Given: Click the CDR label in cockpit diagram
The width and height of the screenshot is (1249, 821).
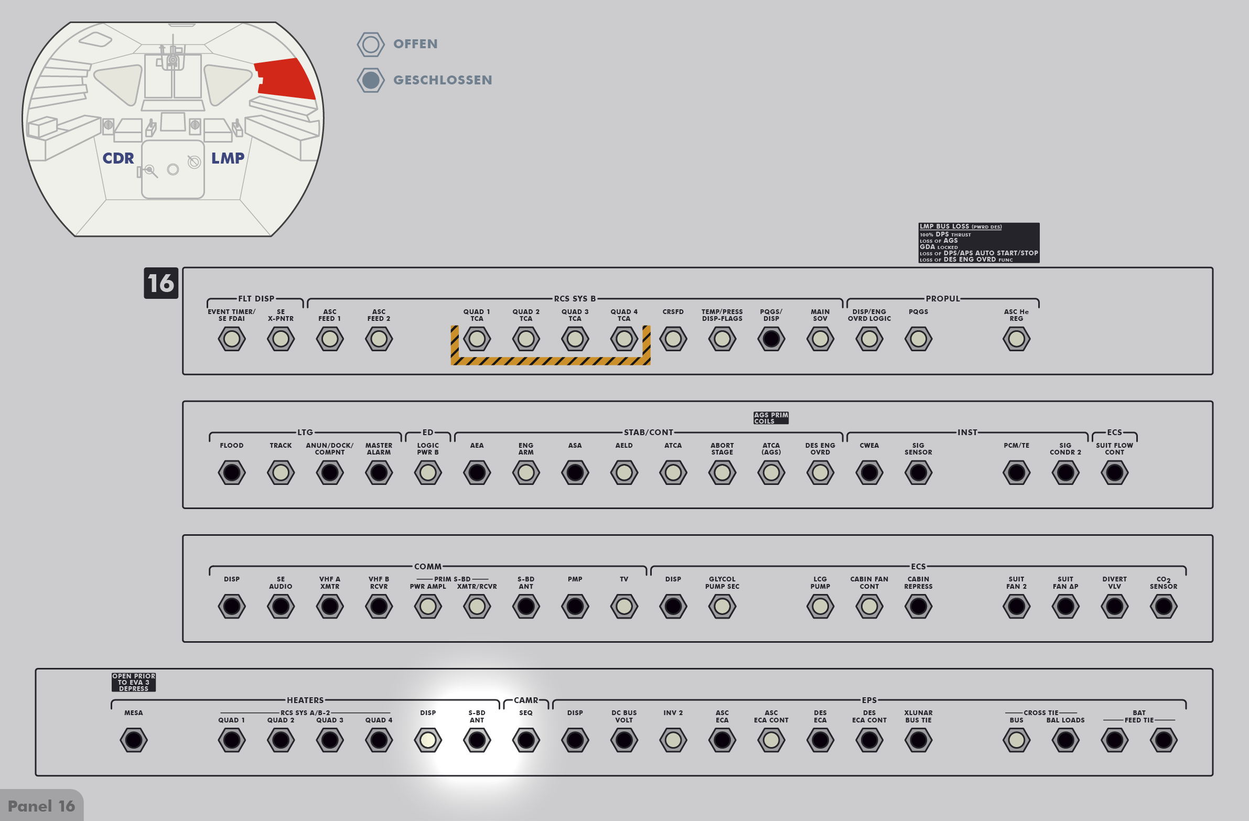Looking at the screenshot, I should pyautogui.click(x=118, y=158).
